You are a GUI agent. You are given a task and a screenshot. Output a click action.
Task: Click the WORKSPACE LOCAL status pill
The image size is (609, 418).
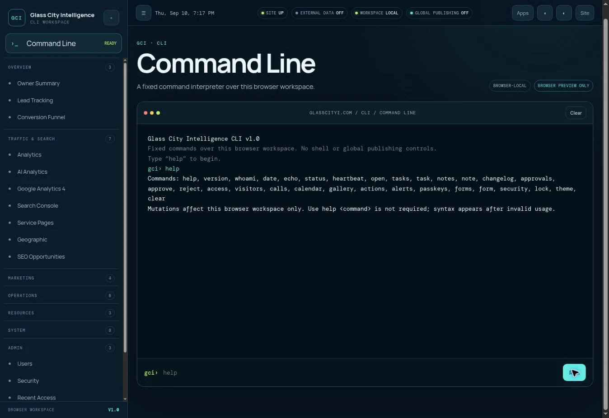point(376,13)
